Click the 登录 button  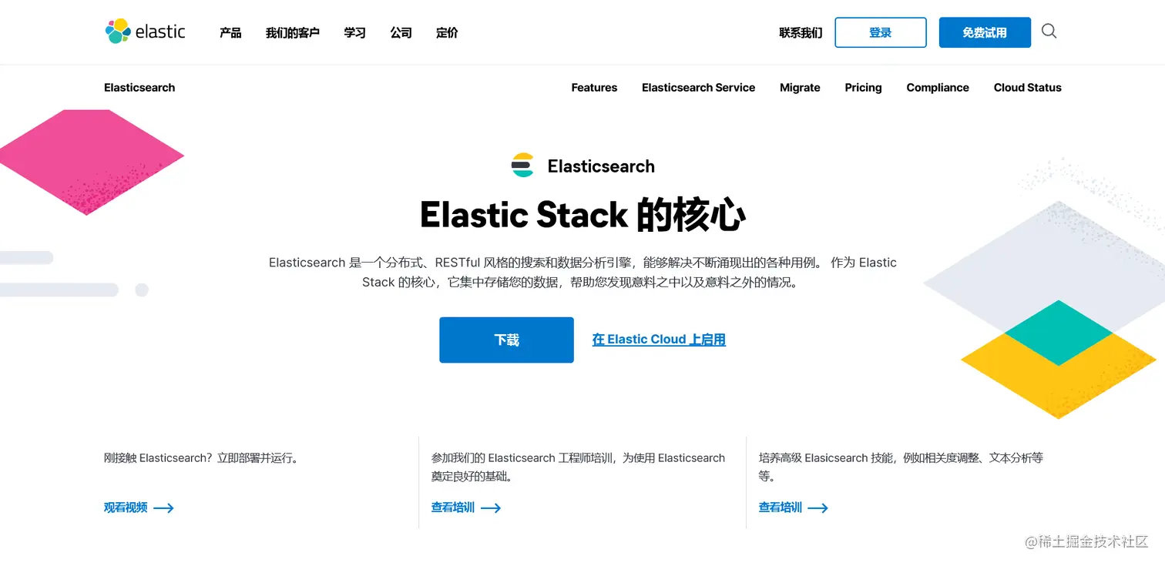click(x=881, y=32)
